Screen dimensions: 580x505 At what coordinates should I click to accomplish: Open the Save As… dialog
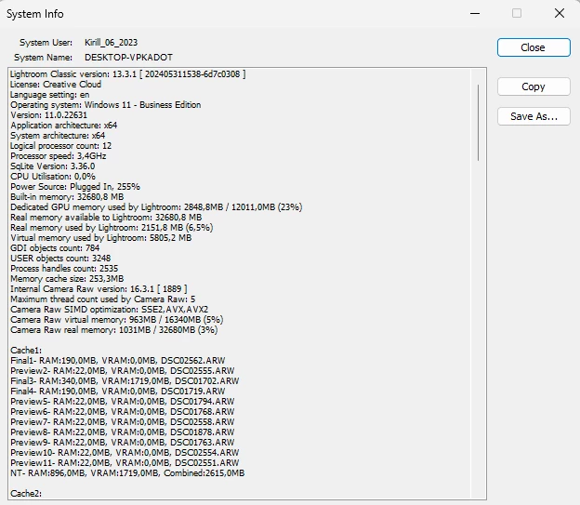534,116
